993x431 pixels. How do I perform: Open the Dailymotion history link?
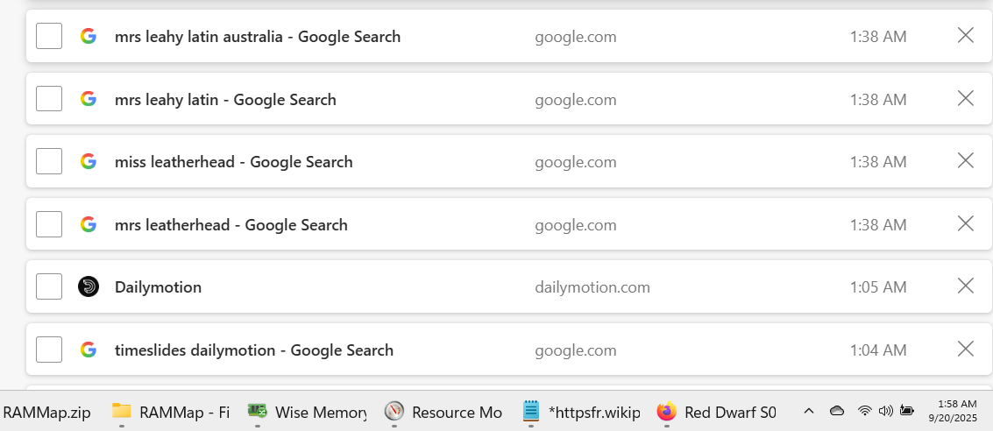(x=158, y=287)
